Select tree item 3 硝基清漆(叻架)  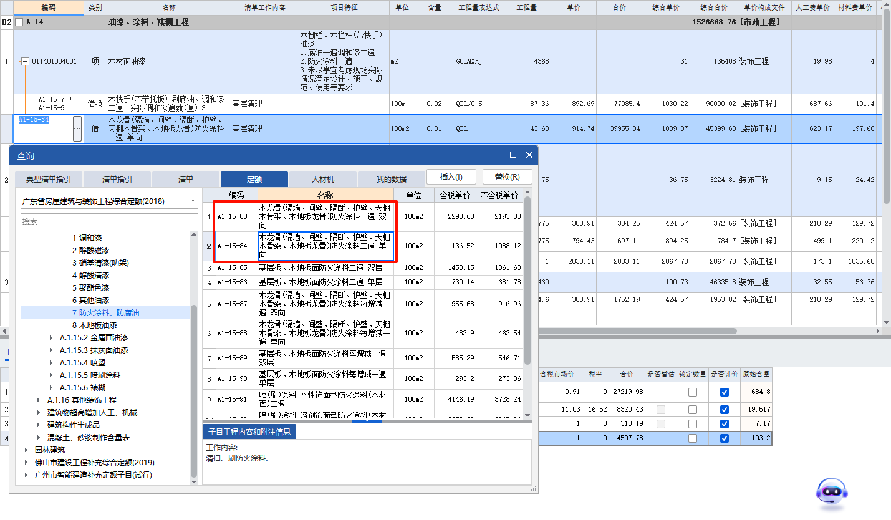pyautogui.click(x=100, y=263)
